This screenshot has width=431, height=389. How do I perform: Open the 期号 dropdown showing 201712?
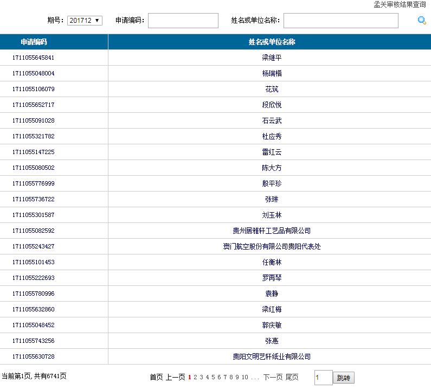point(85,21)
